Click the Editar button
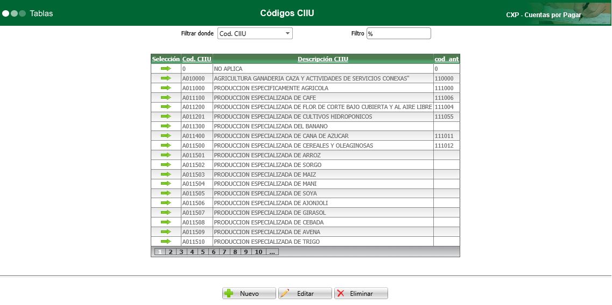Viewport: 612px width, 305px height. pos(305,293)
